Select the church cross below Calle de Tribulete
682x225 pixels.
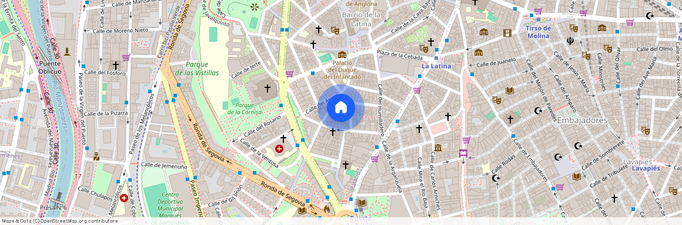[614, 199]
